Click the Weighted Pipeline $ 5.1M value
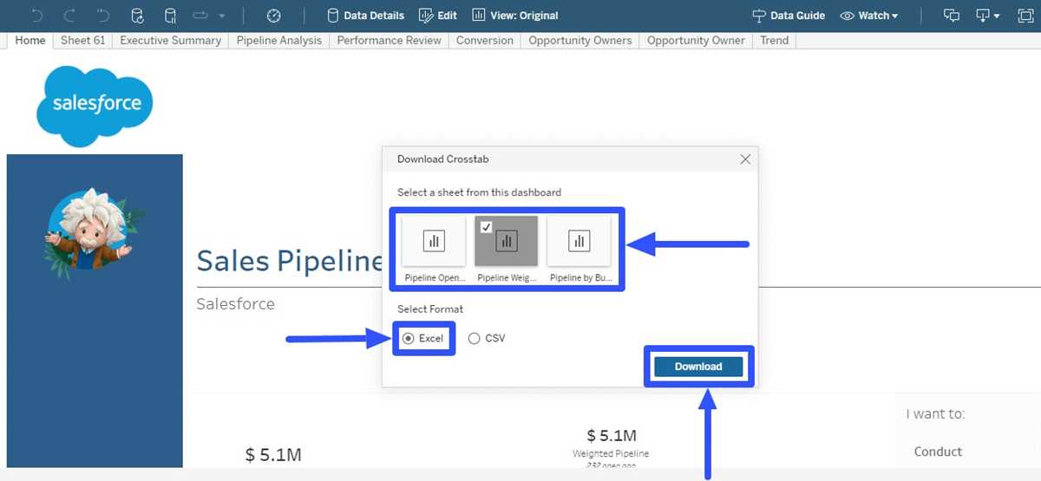This screenshot has width=1041, height=481. point(611,435)
